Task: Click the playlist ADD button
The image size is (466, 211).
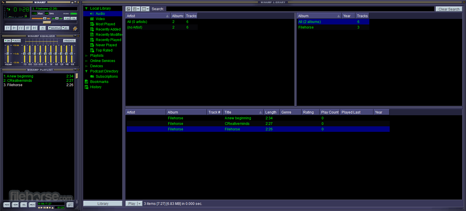Action: (7, 205)
